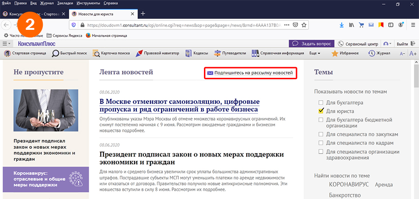The width and height of the screenshot is (419, 199).
Task: Open the ConsultantPlus hamburger menu
Action: (x=7, y=43)
